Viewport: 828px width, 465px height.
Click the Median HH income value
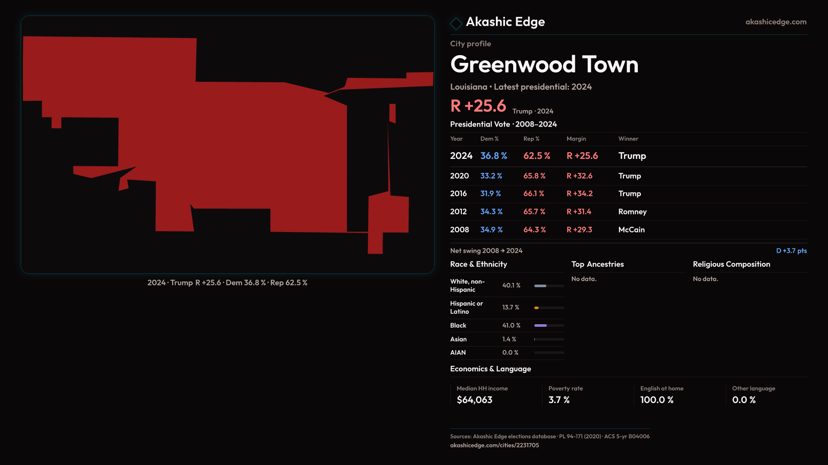tap(474, 400)
